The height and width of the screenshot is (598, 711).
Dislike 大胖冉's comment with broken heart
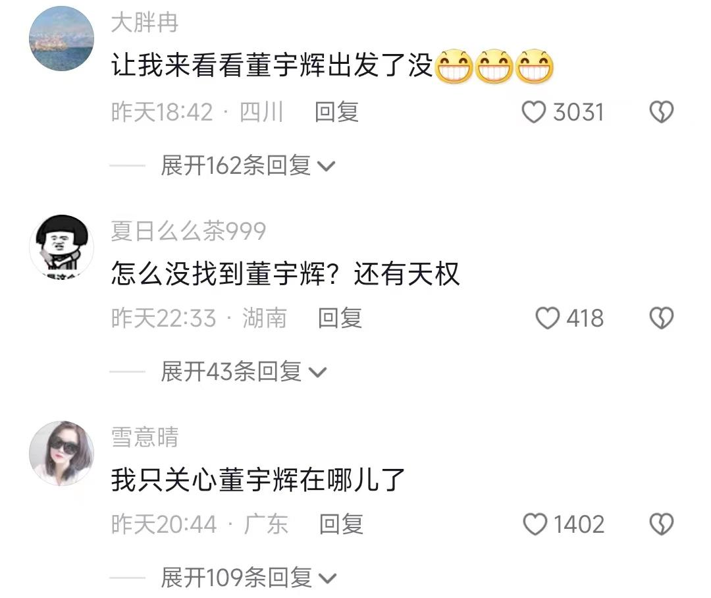coord(662,112)
